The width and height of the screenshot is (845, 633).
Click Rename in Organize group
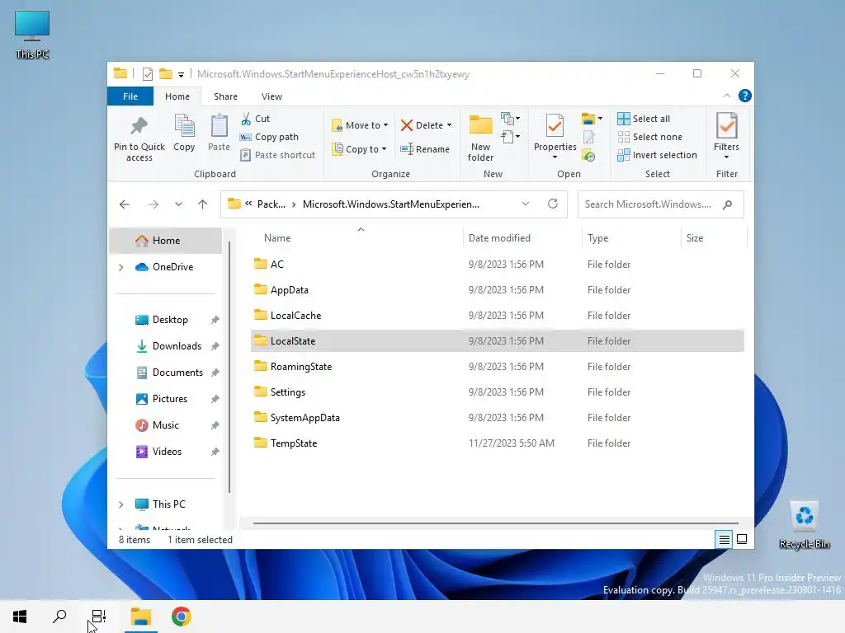425,149
